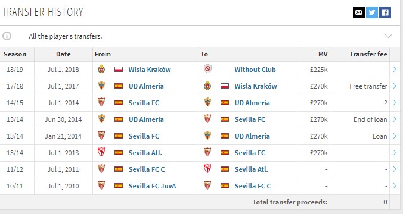Expand the All the player's transfers chevron
The image size is (403, 214).
388,36
